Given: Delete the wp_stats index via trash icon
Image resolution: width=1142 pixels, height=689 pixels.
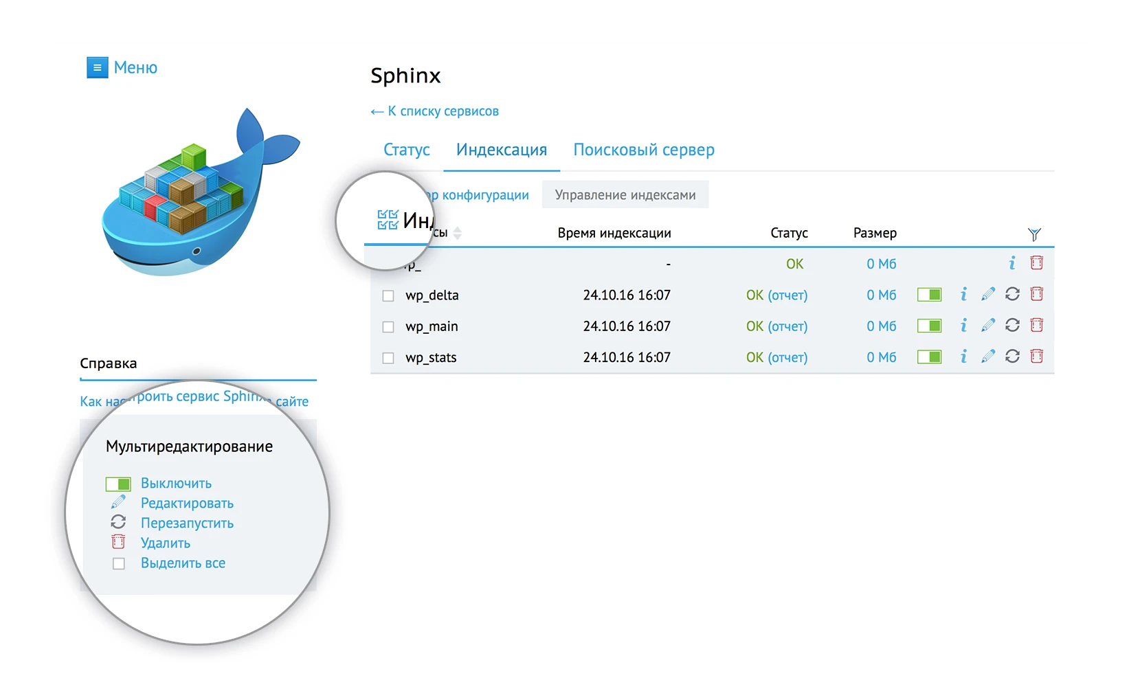Looking at the screenshot, I should (x=1037, y=357).
